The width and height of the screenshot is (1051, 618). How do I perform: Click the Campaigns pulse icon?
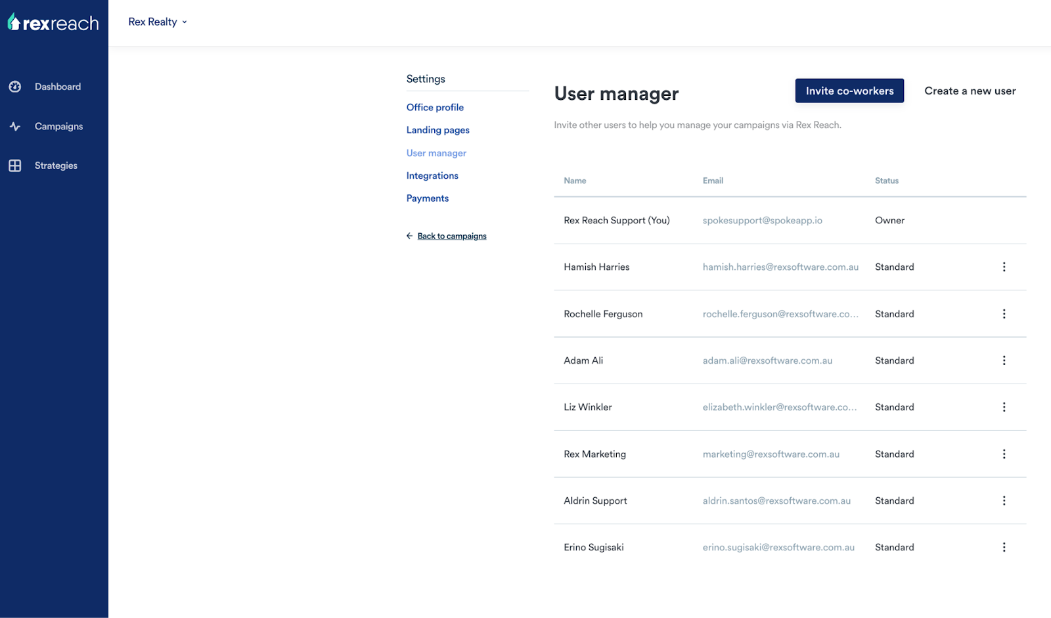point(15,126)
